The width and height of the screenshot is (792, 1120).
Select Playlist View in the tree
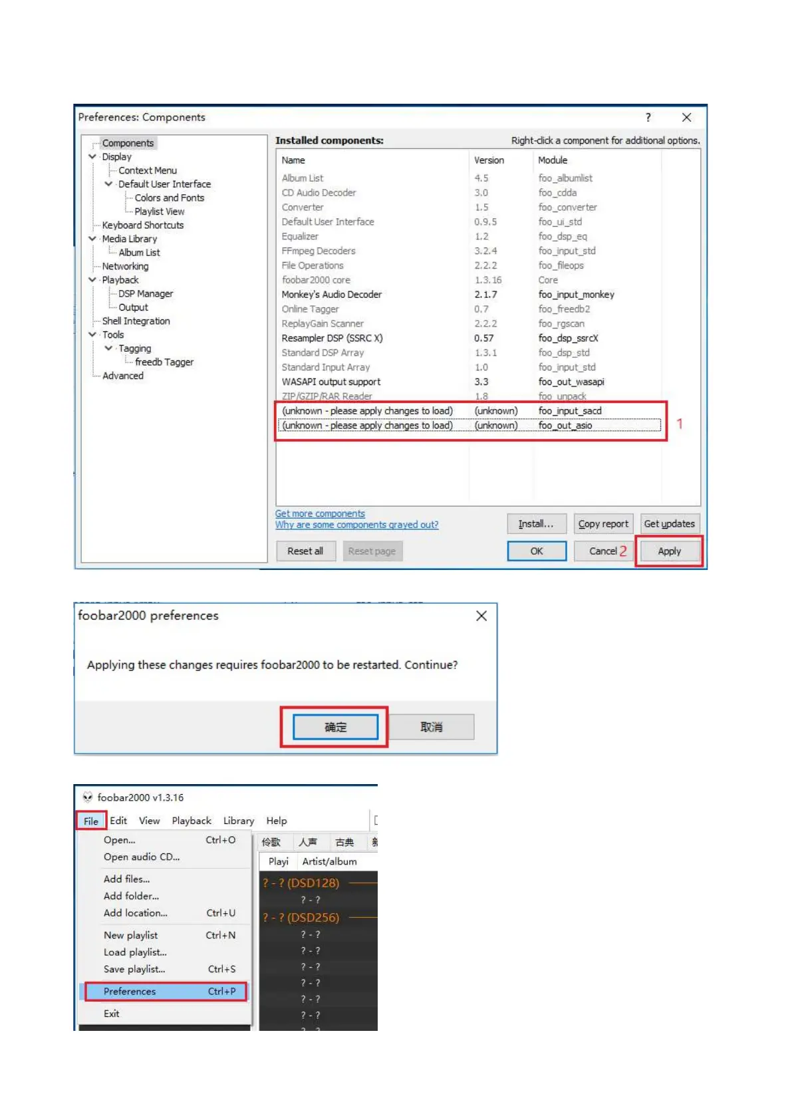(160, 211)
